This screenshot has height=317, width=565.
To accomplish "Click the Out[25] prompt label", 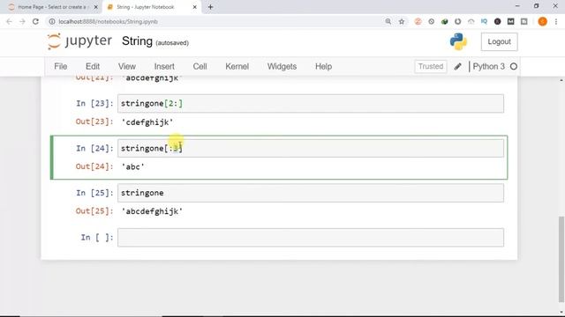I will coord(94,211).
